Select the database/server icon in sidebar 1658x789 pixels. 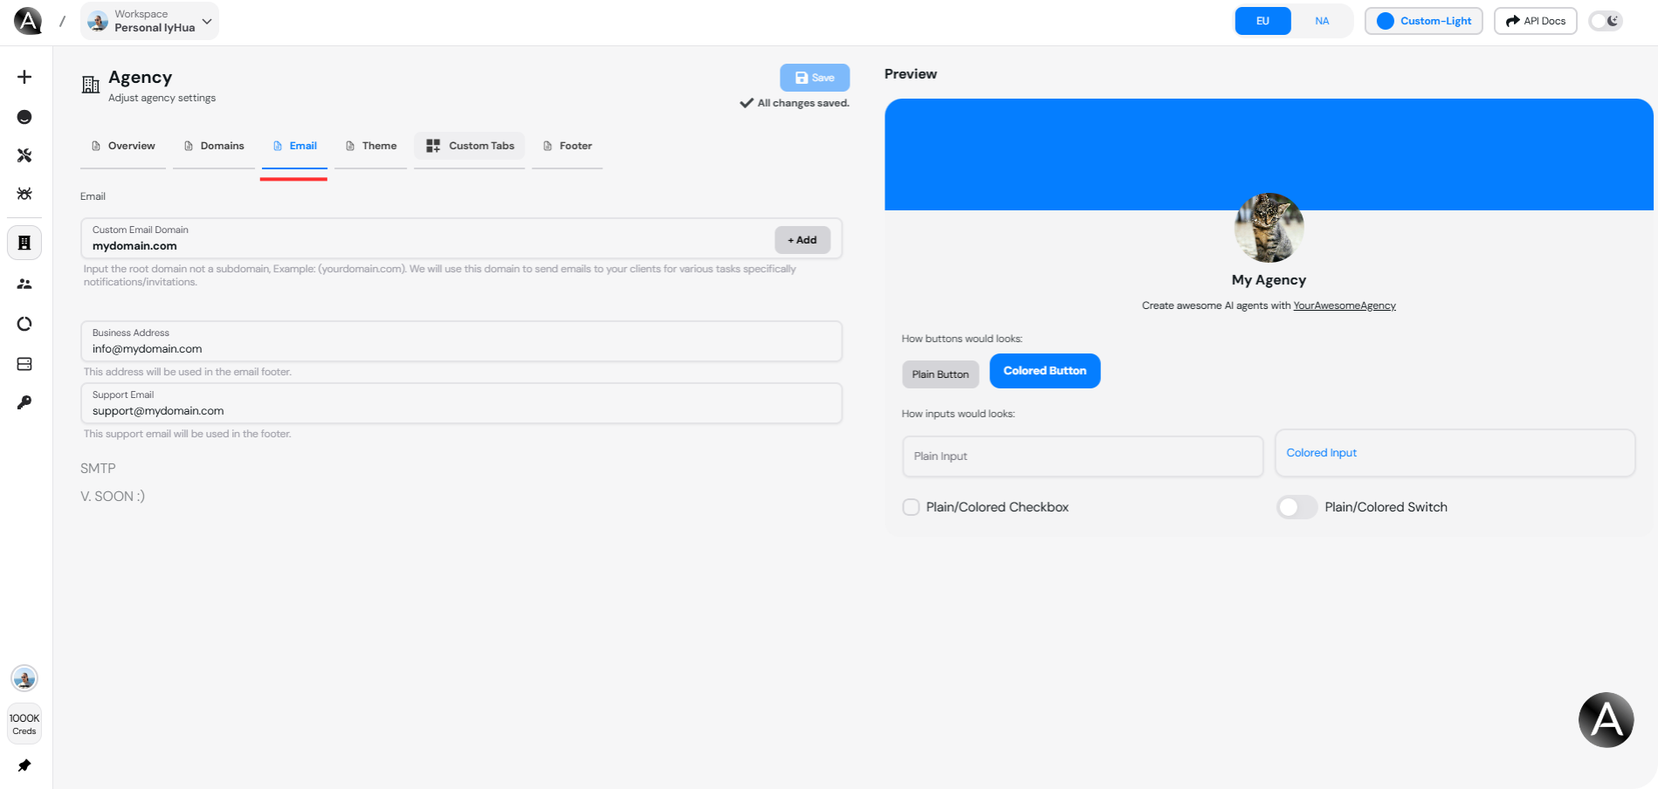(x=24, y=364)
